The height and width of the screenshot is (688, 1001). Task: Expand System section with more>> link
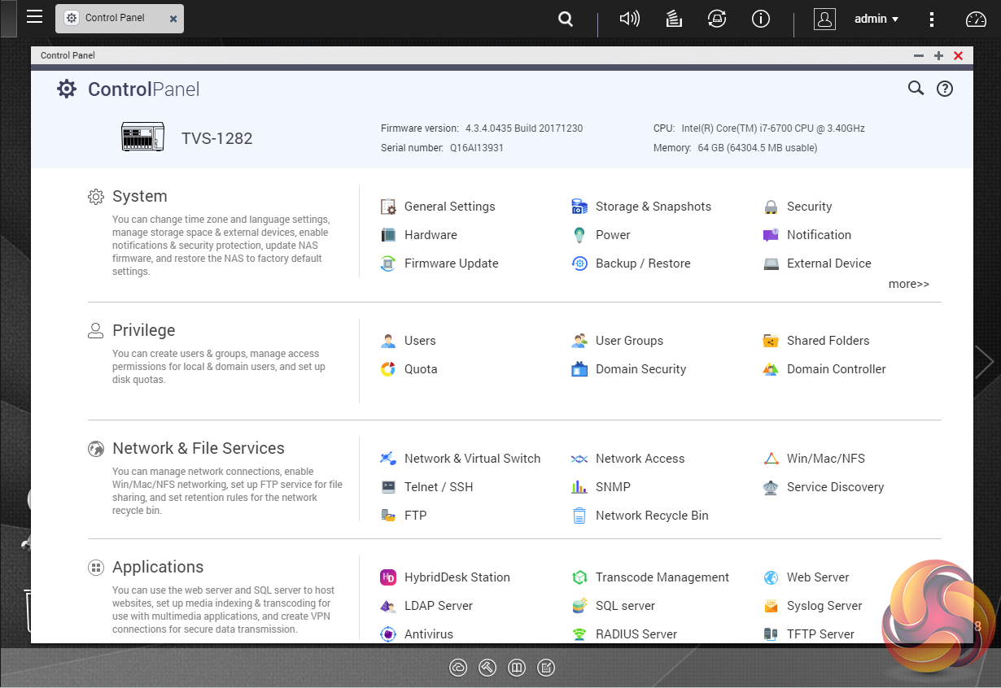pyautogui.click(x=908, y=284)
